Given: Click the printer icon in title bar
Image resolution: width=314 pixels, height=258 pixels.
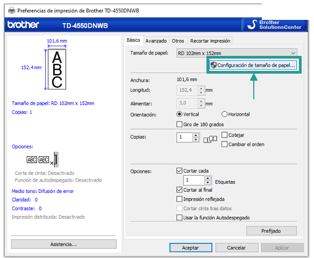Looking at the screenshot, I should click(12, 10).
